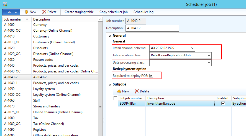Click the application icon in title bar
This screenshot has width=246, height=136.
pos(5,4)
